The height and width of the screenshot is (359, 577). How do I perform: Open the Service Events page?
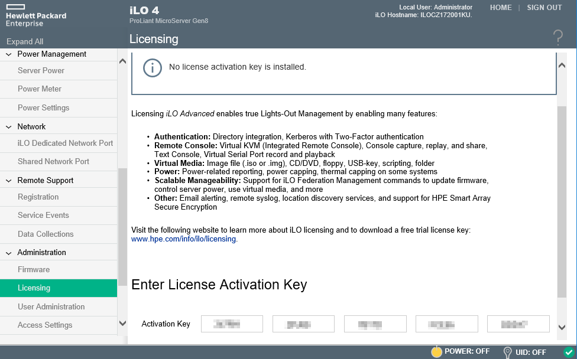tap(59, 216)
